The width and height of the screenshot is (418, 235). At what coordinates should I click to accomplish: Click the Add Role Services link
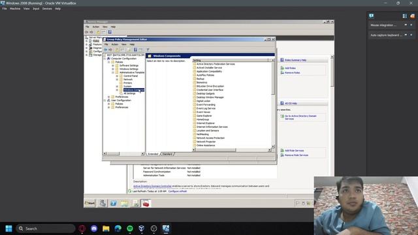[295, 151]
